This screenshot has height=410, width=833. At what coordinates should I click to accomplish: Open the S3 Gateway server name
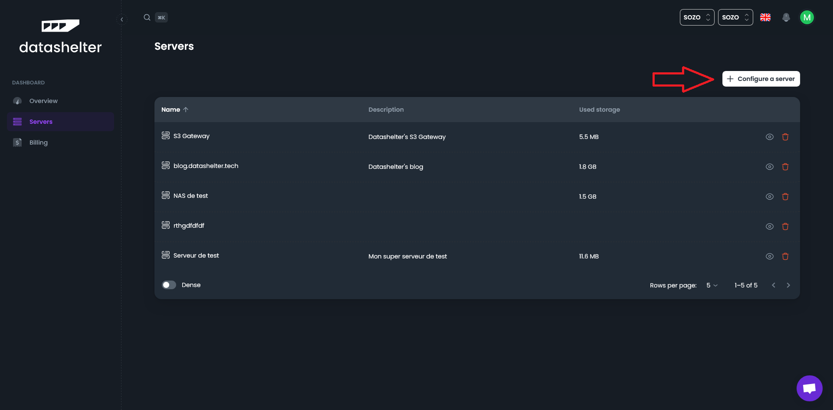[x=191, y=136]
